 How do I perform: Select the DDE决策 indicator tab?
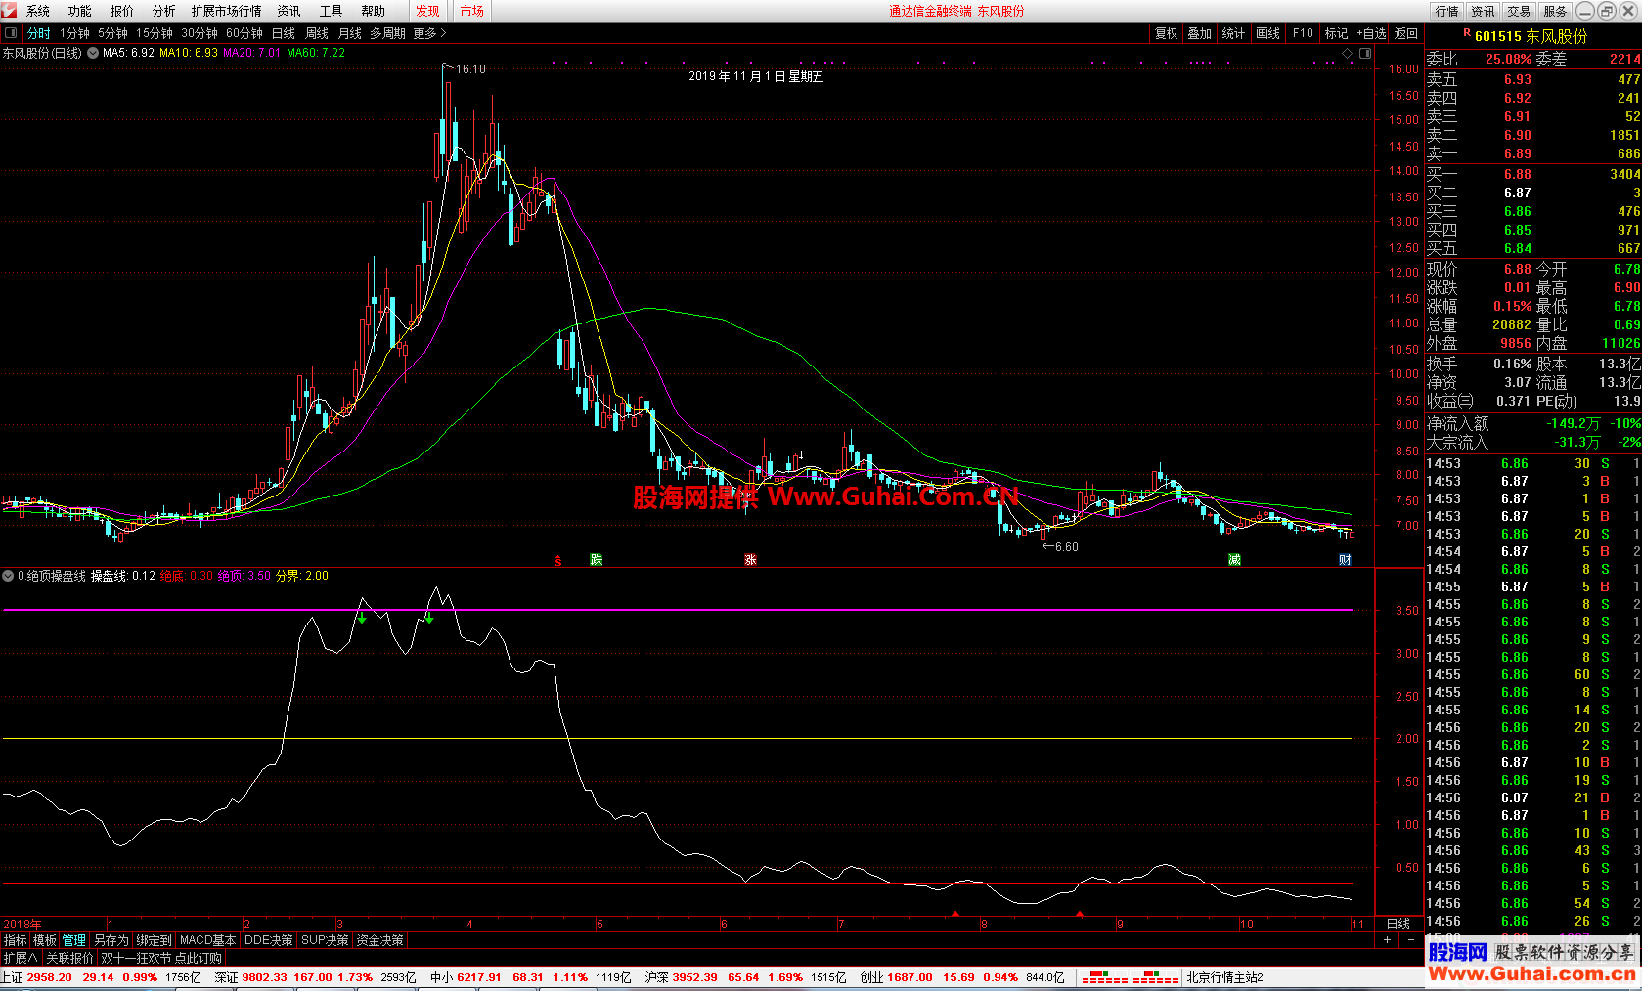click(269, 940)
